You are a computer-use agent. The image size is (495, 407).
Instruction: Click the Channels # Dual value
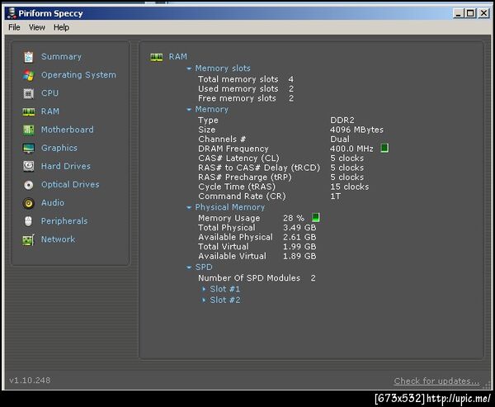click(340, 140)
